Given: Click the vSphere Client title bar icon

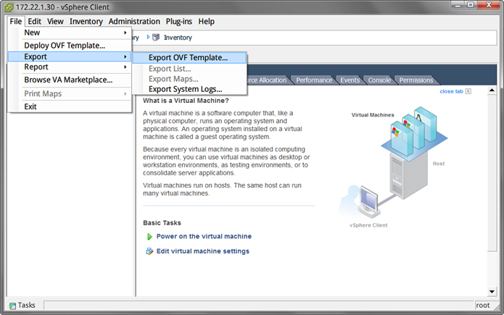Looking at the screenshot, I should 8,7.
